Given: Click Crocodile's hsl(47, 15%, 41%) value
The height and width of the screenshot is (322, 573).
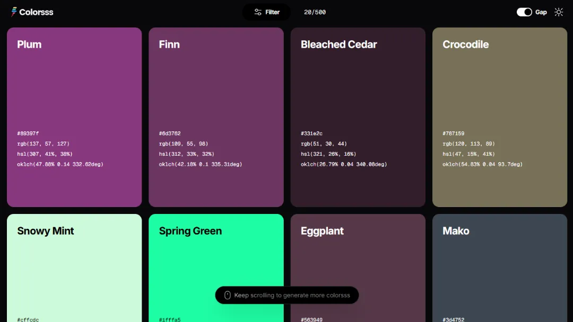Looking at the screenshot, I should pyautogui.click(x=468, y=154).
